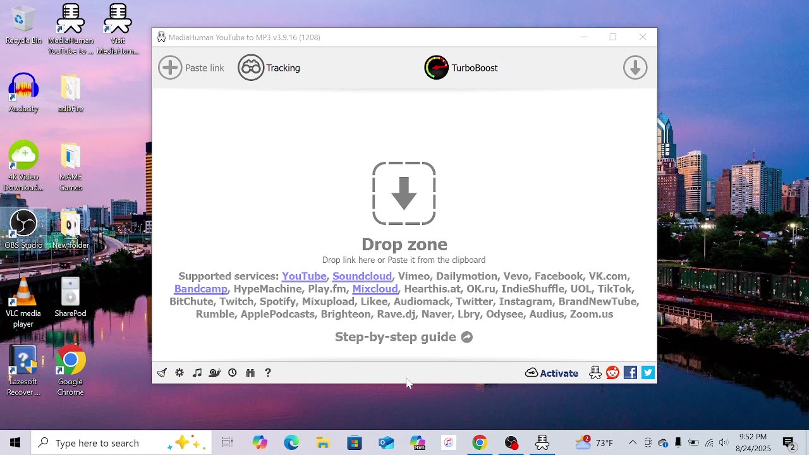Open Microsoft Edge from the taskbar
Image resolution: width=809 pixels, height=455 pixels.
pos(291,443)
